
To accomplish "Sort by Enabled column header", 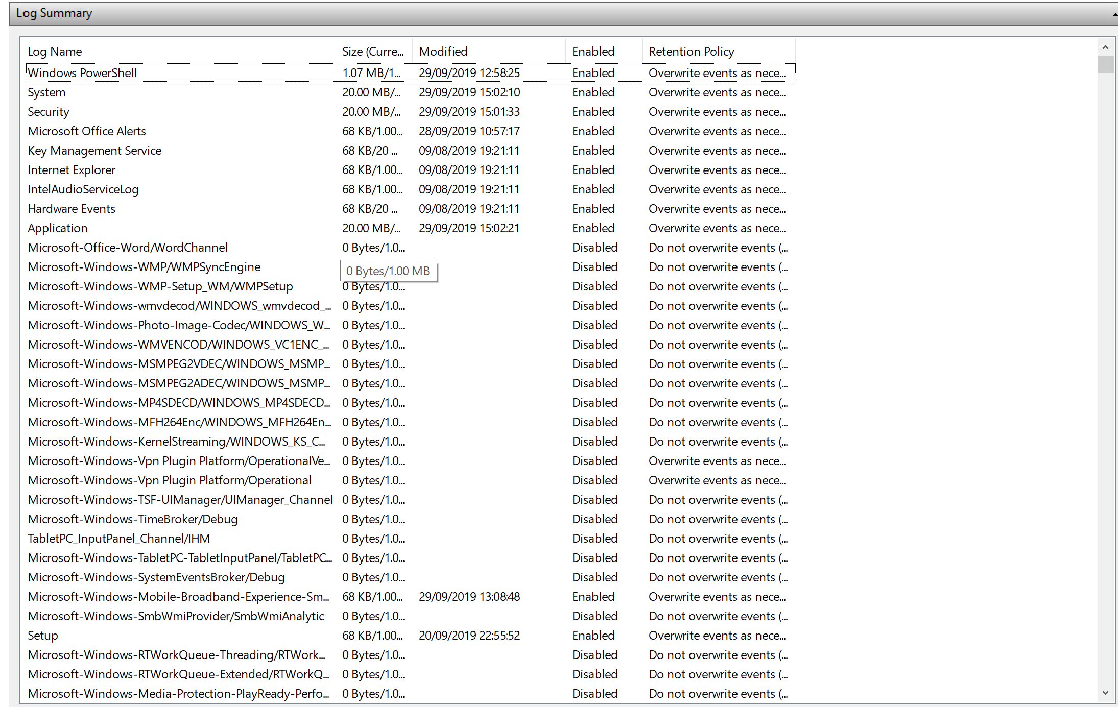I will click(x=593, y=52).
